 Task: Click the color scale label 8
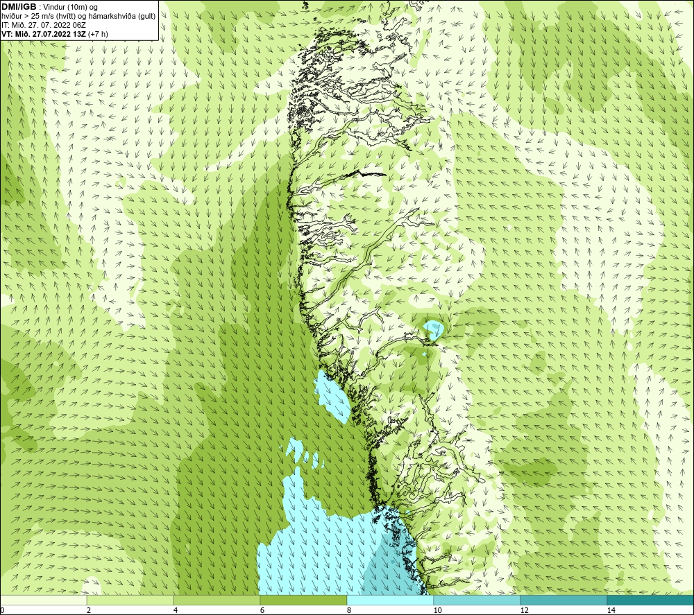click(349, 610)
